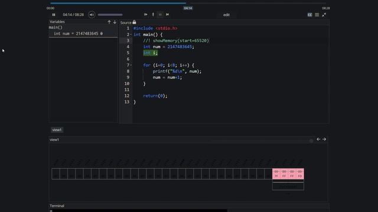The height and width of the screenshot is (212, 378).
Task: Pause the recording playback
Action: coord(54,15)
